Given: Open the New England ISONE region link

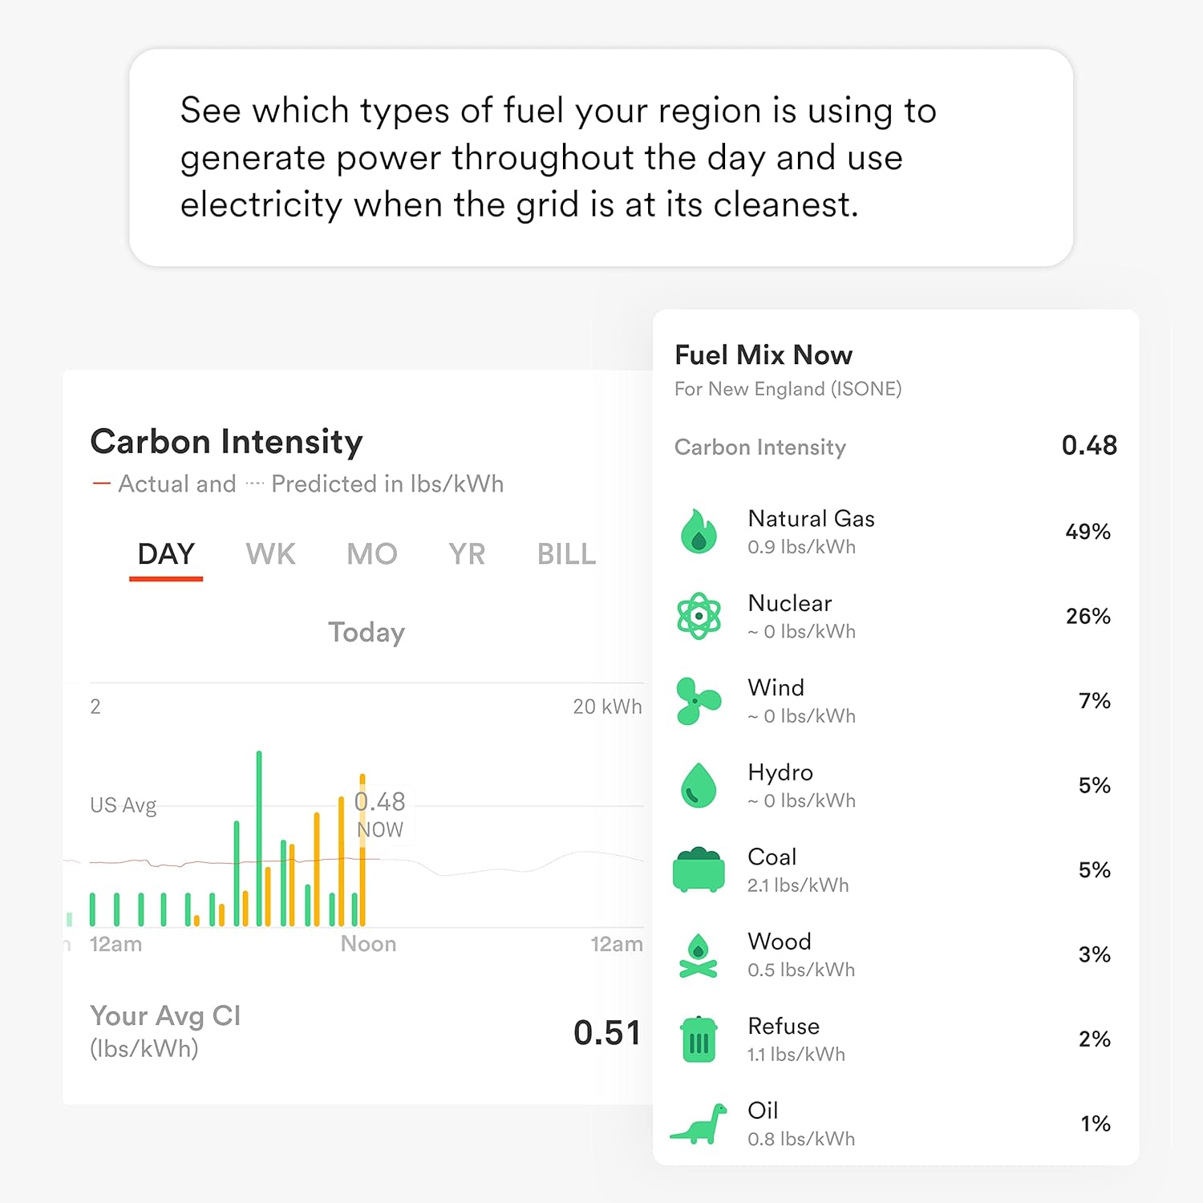Looking at the screenshot, I should coord(788,389).
